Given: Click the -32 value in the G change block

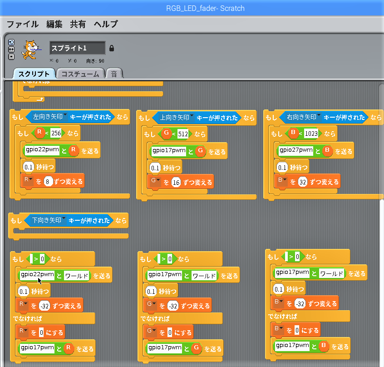Looking at the screenshot, I should click(x=173, y=306).
